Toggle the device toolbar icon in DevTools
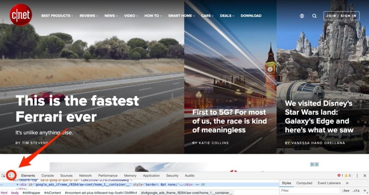The width and height of the screenshot is (369, 195). (11, 176)
